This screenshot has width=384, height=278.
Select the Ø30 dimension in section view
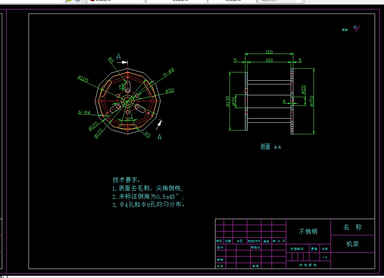(233, 102)
